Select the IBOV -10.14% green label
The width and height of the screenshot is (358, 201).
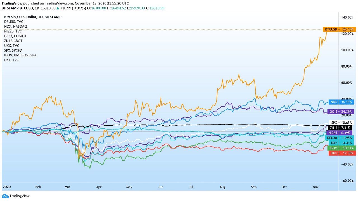pos(341,148)
